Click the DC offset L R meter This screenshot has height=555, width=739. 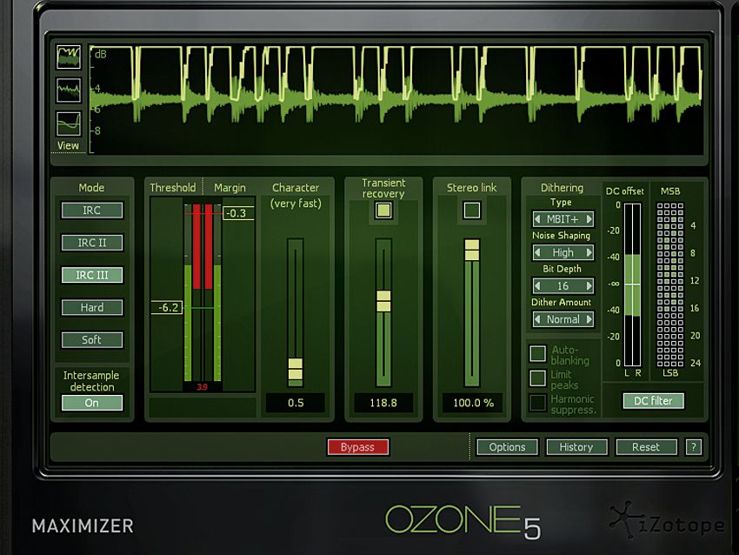(632, 285)
